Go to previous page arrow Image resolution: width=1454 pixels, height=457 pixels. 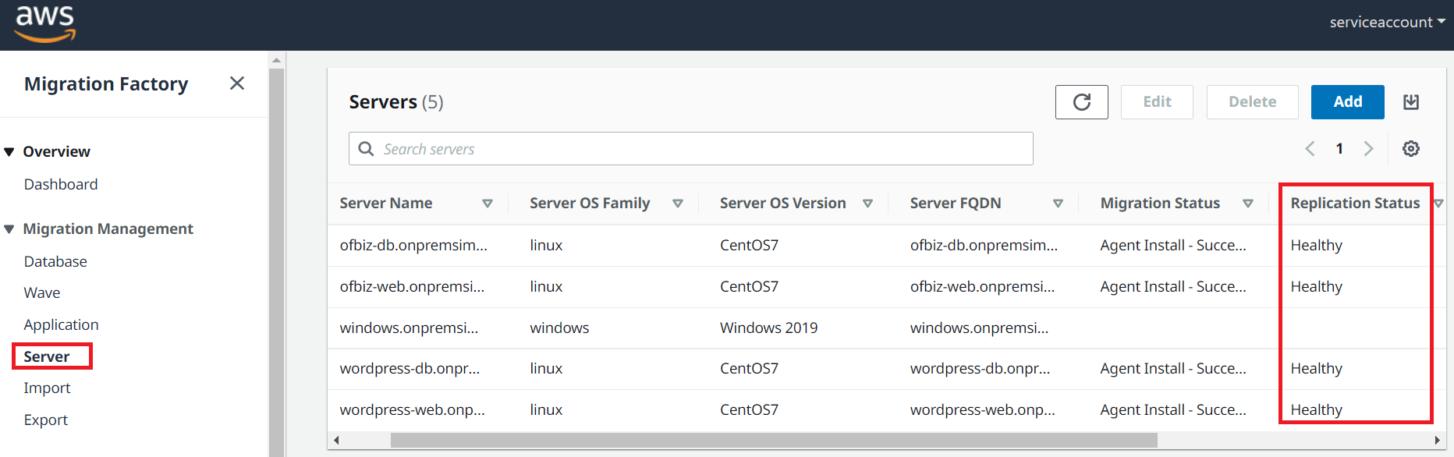1310,149
